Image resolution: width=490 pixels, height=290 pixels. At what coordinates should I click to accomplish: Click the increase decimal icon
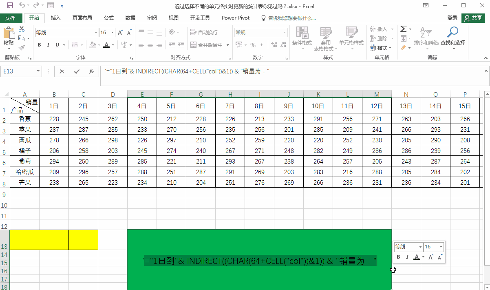274,45
